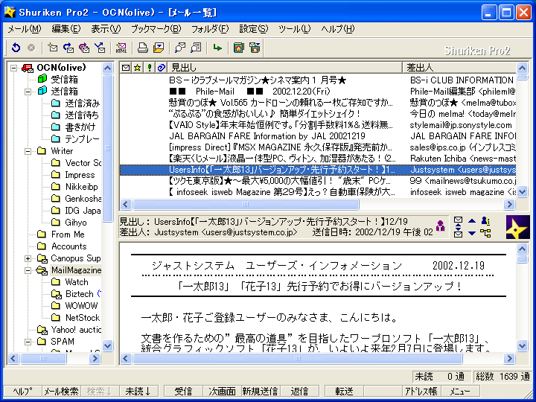Open the ブックマーク(B) menu
This screenshot has width=536, height=402.
tap(156, 29)
